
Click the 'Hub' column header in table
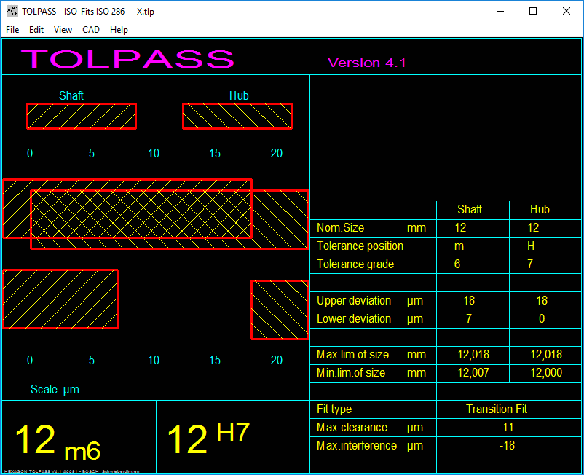coord(540,209)
